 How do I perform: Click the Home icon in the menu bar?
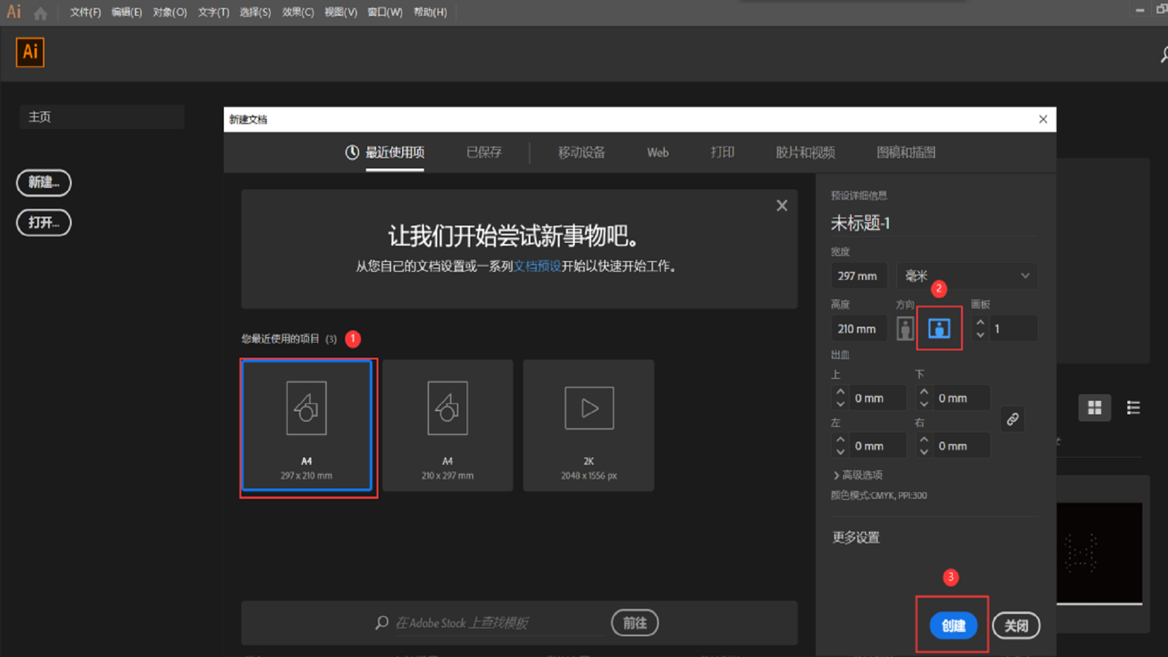pos(40,13)
